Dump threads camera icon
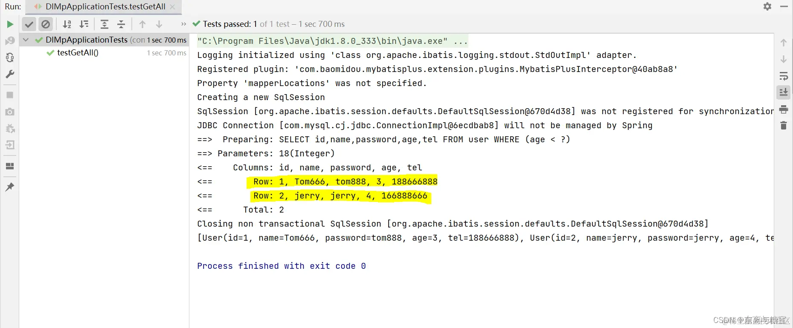The image size is (793, 328). pos(10,112)
